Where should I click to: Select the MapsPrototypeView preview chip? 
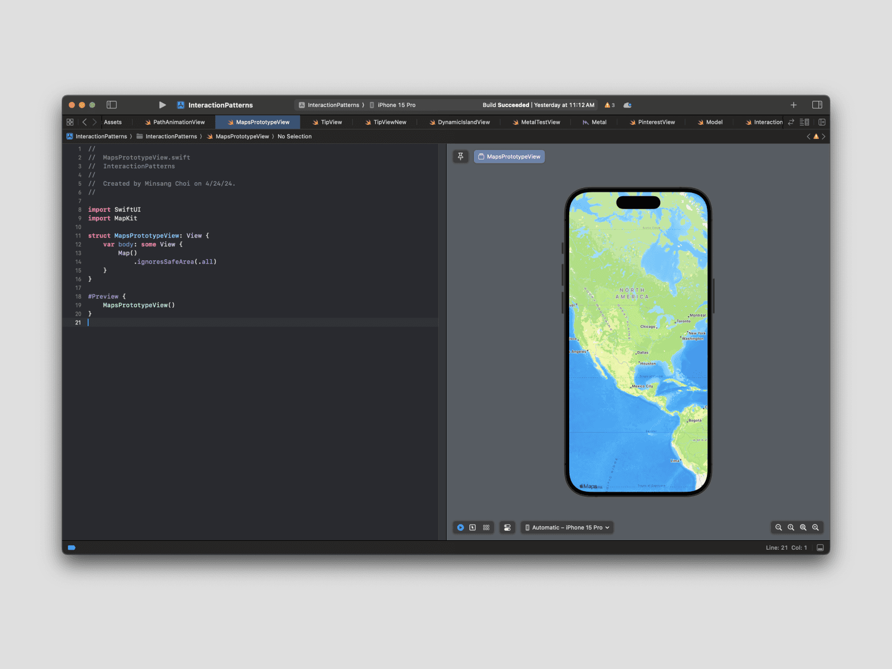[x=509, y=157]
